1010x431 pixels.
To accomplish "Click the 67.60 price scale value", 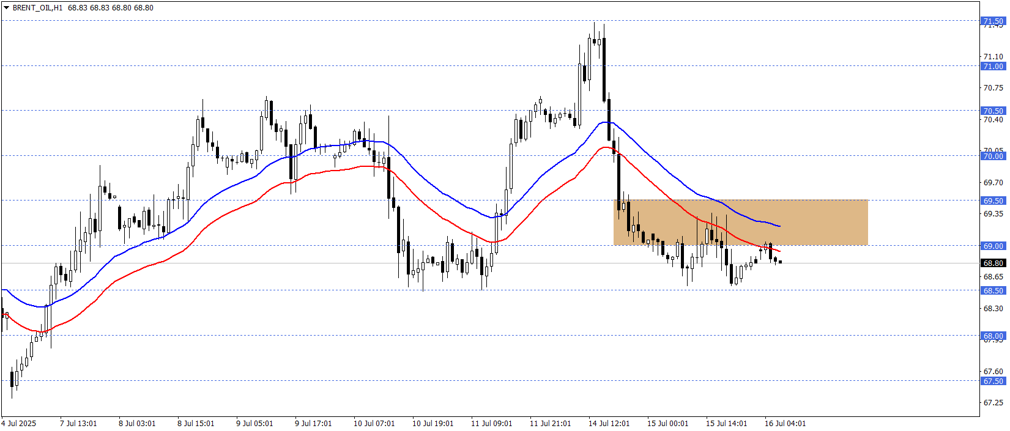I will [x=993, y=371].
